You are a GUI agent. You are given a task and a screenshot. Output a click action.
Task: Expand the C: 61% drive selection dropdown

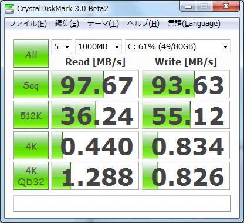178,46
